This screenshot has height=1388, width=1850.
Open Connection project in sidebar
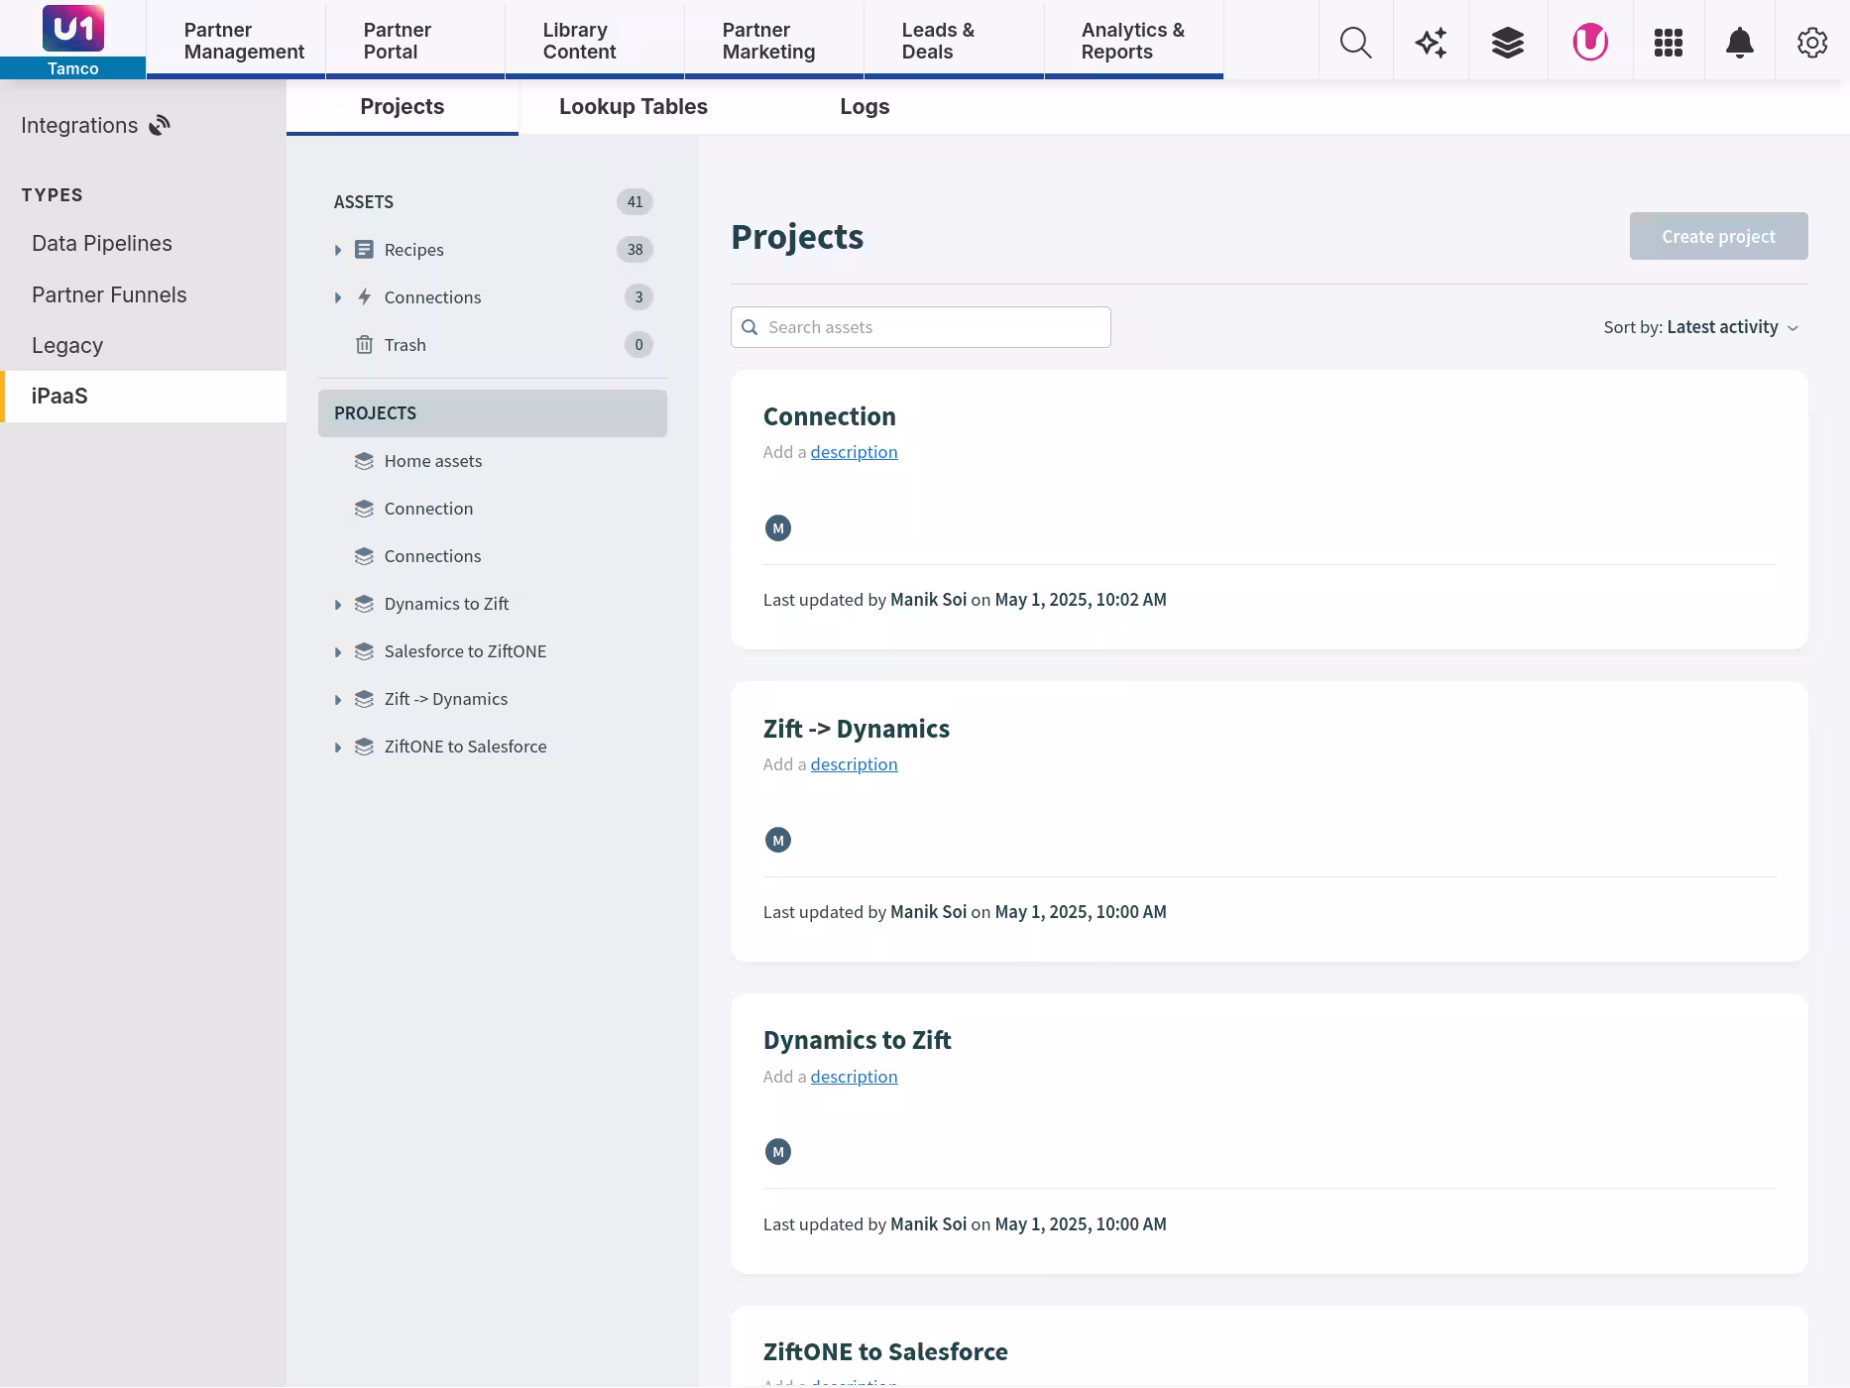click(428, 509)
